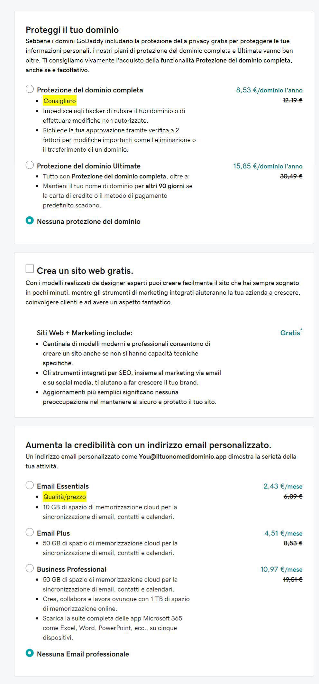Click the yellow Consigliato badge
This screenshot has height=684, width=319.
point(60,101)
